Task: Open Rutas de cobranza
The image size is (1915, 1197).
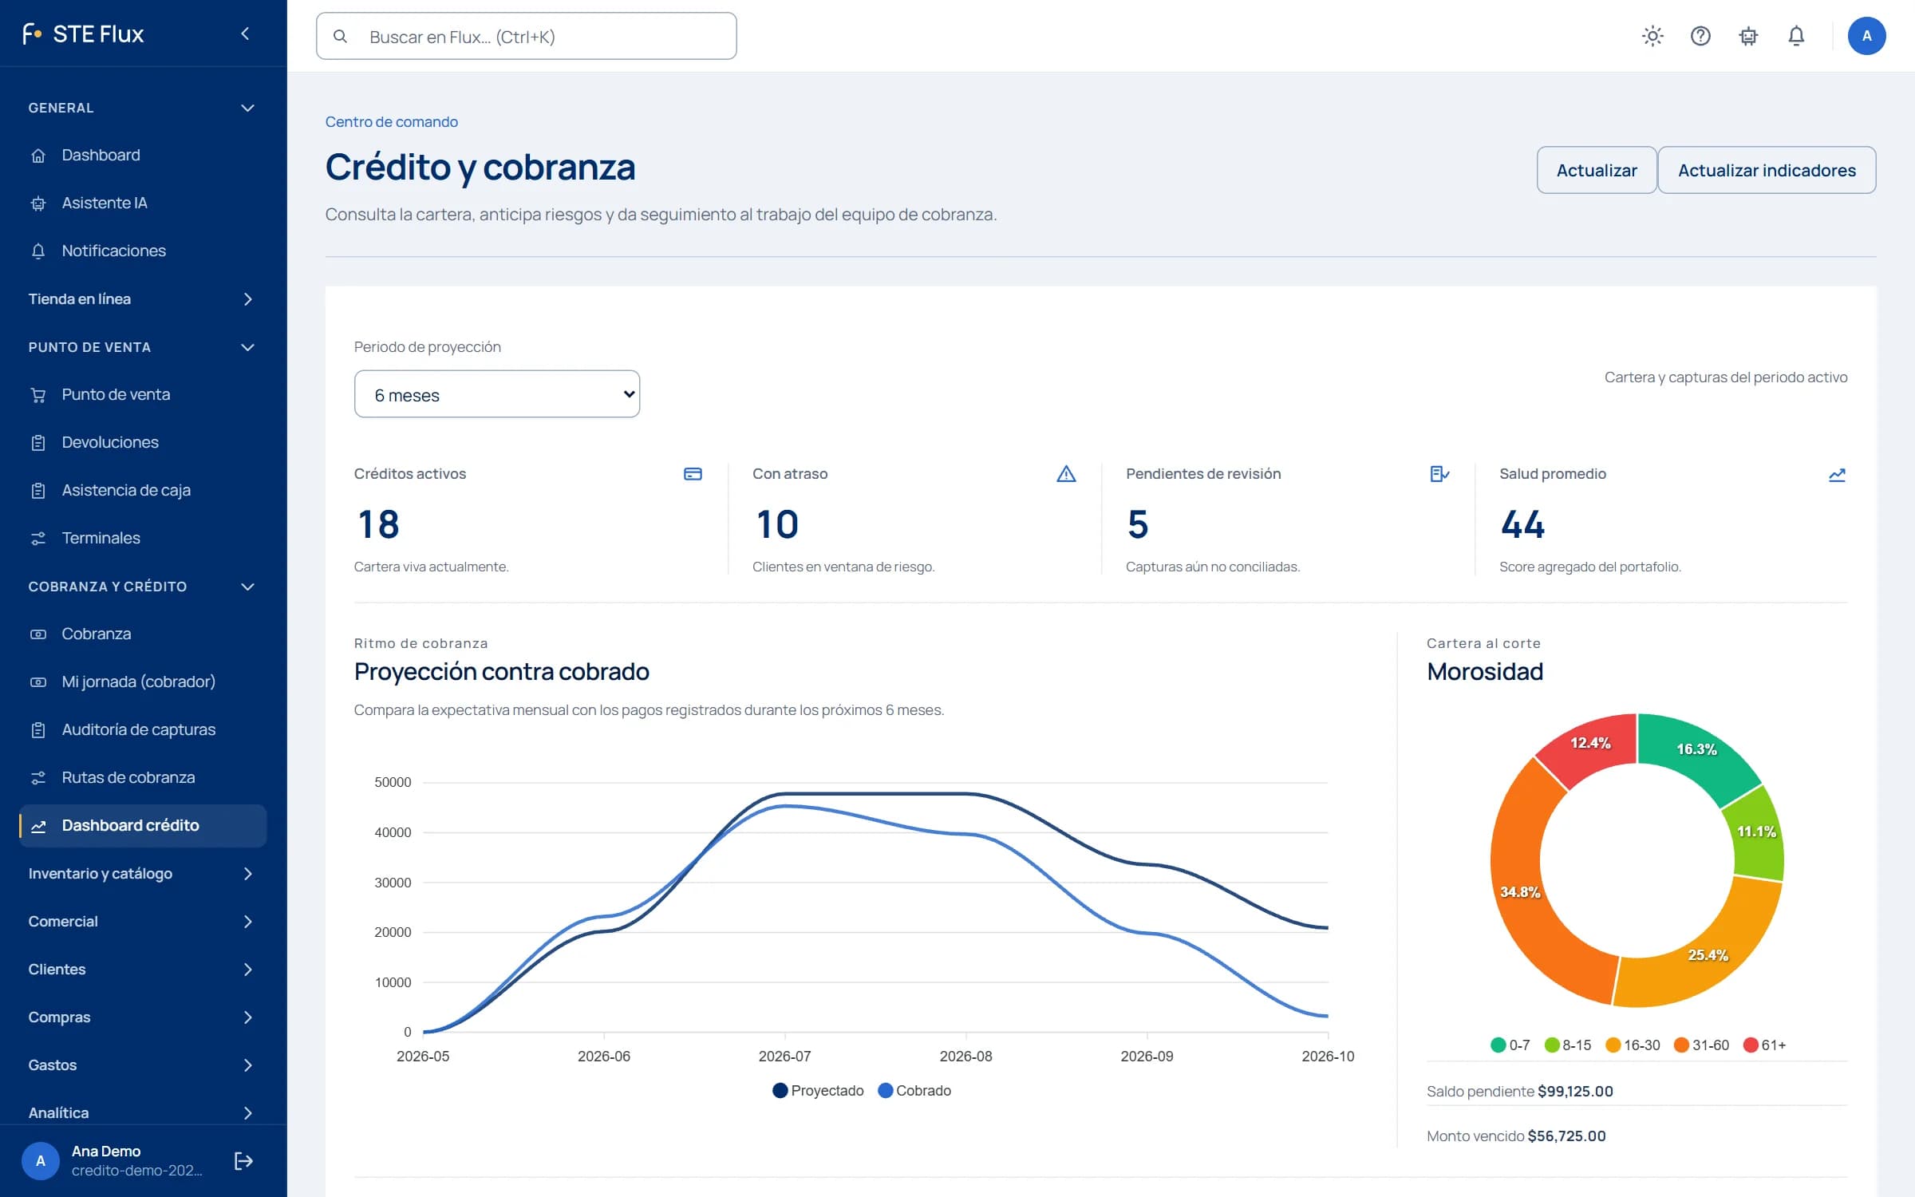Action: 142,777
